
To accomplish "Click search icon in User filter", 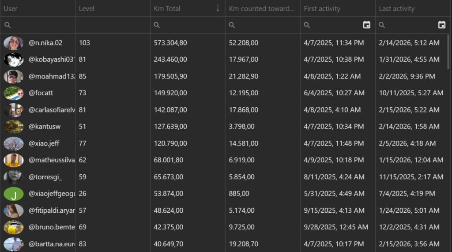I will (8, 25).
